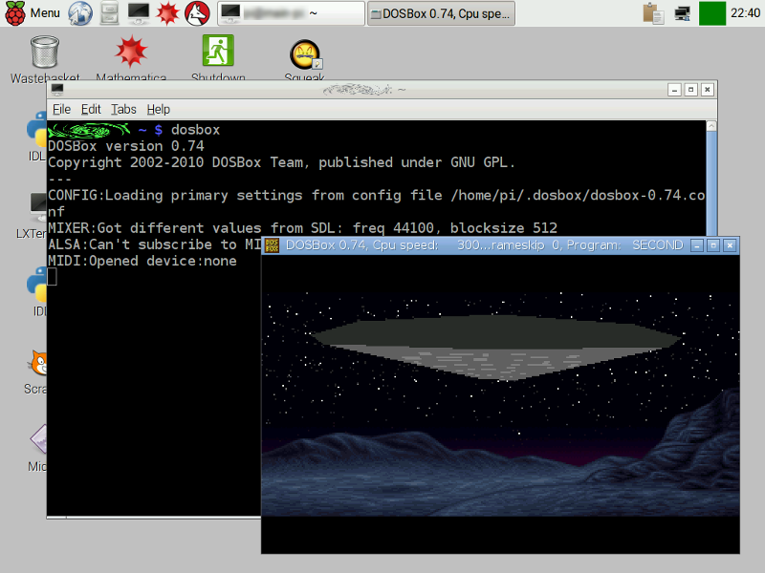Open the Wastebasket desktop icon
Image resolution: width=765 pixels, height=573 pixels.
(45, 58)
